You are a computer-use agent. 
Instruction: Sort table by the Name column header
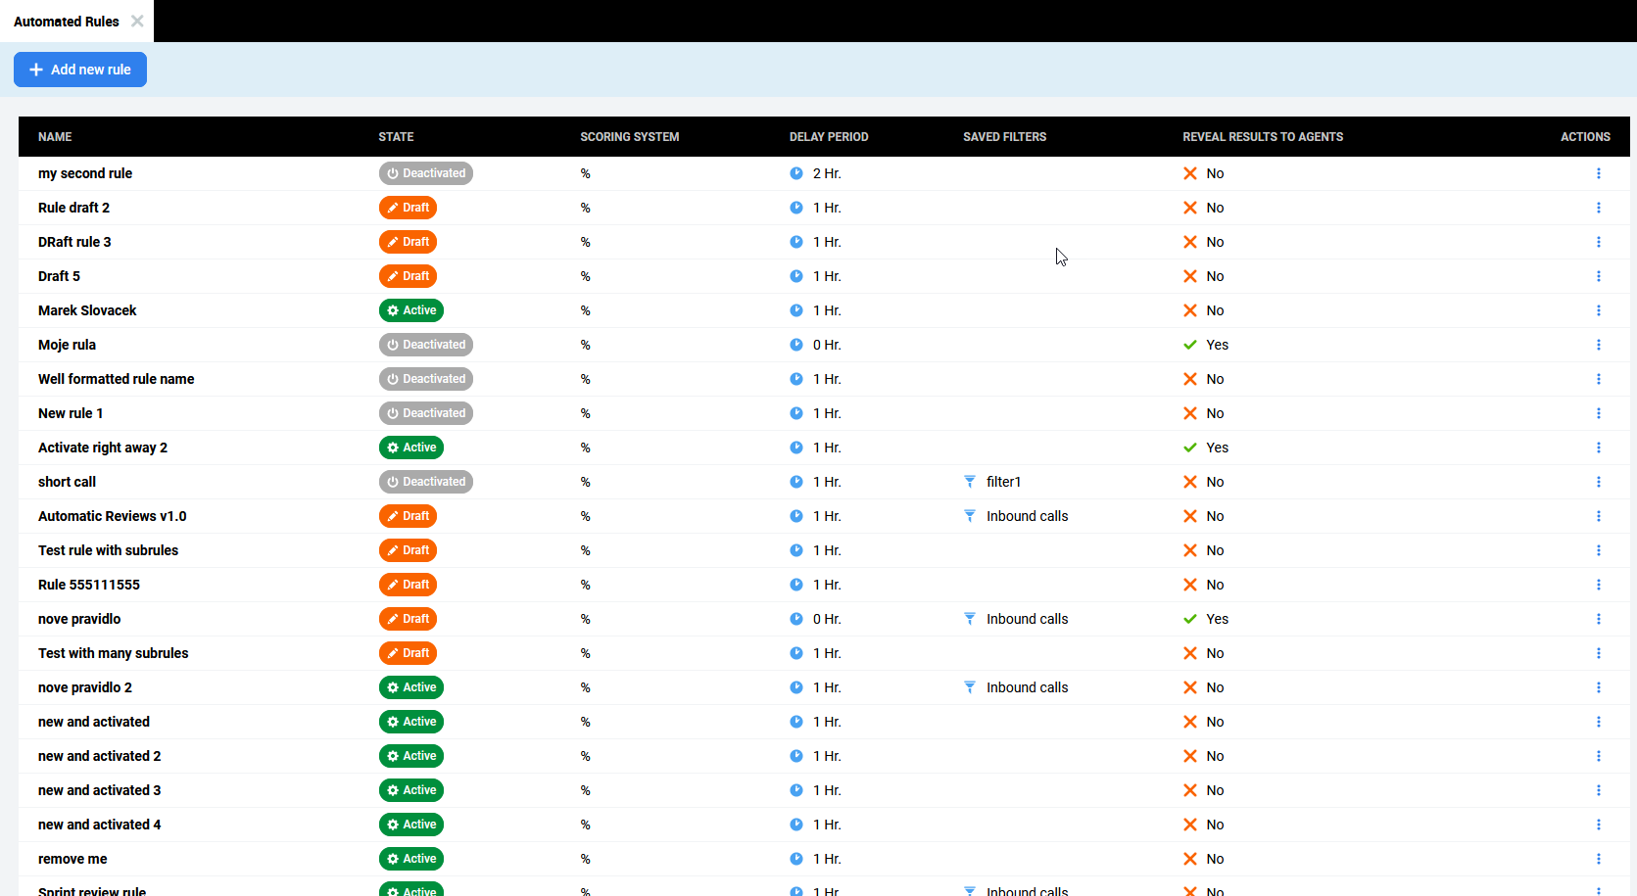[55, 137]
